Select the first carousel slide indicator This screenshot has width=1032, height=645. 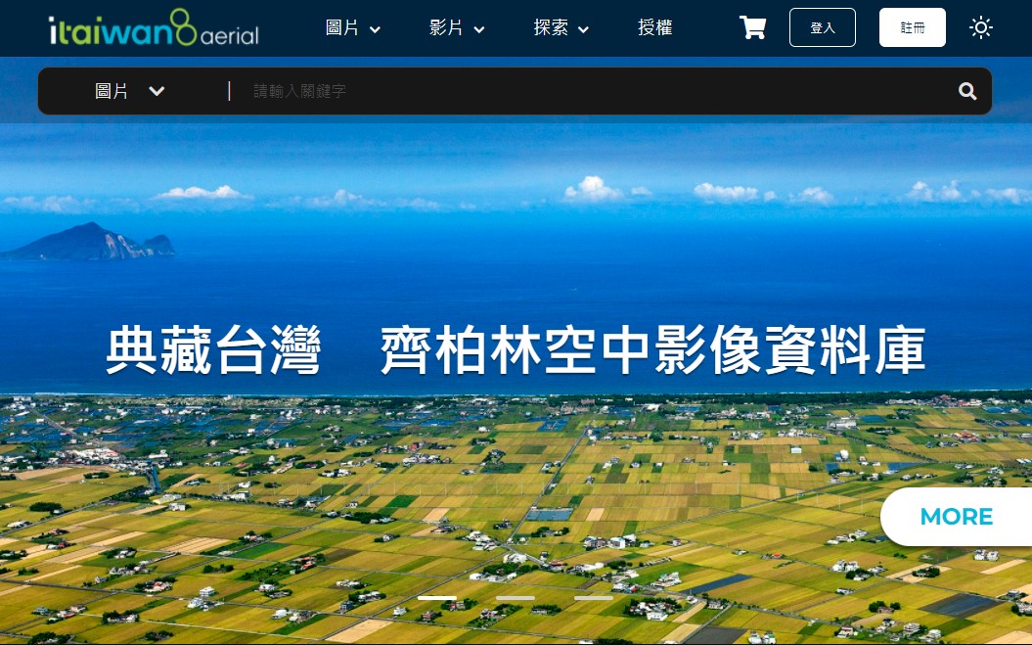tap(436, 597)
